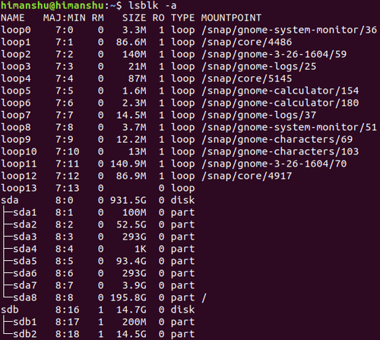Click the device name loop13

19,188
